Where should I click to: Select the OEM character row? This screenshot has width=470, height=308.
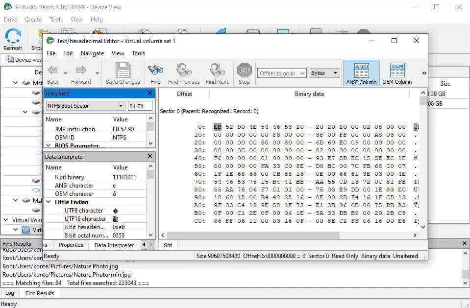pos(96,194)
